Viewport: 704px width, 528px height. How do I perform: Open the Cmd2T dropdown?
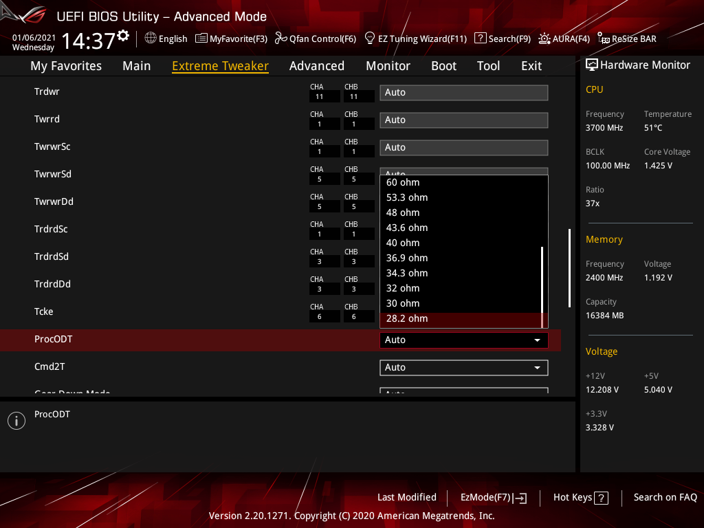point(464,368)
